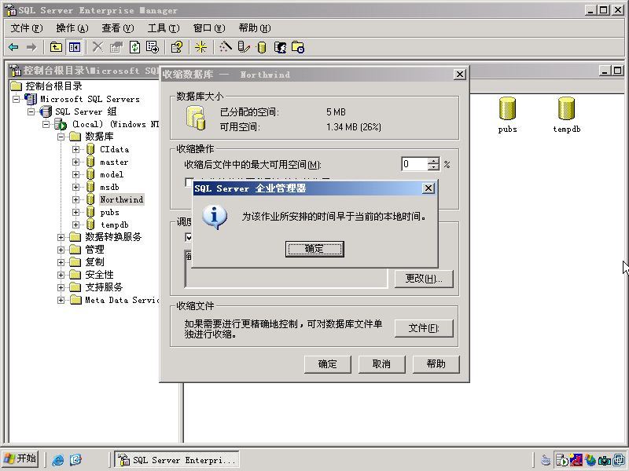Expand the msdb database node
The height and width of the screenshot is (471, 629).
75,187
